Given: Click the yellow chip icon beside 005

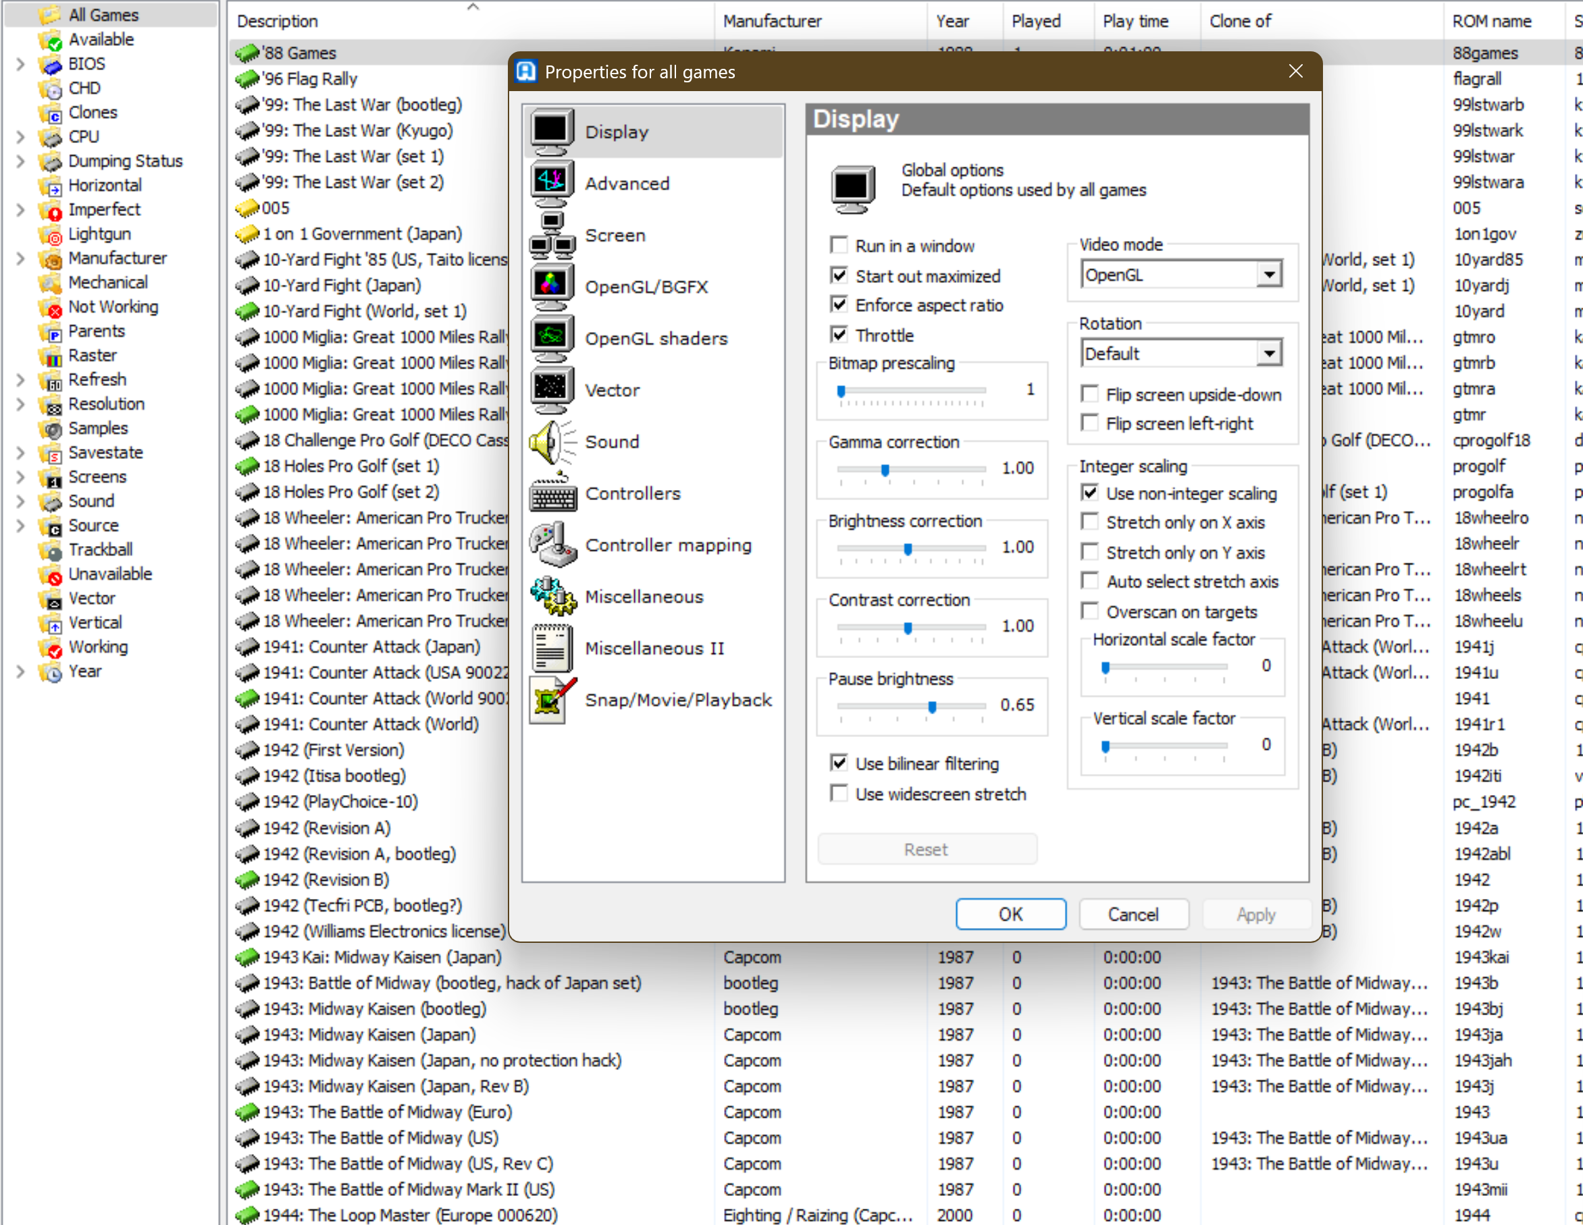Looking at the screenshot, I should point(247,208).
